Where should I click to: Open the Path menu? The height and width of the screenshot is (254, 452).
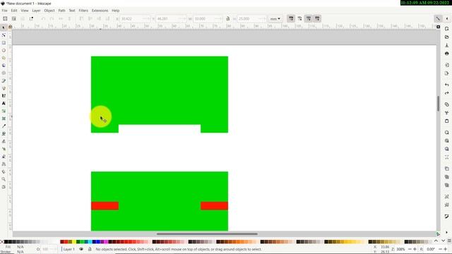pyautogui.click(x=61, y=11)
